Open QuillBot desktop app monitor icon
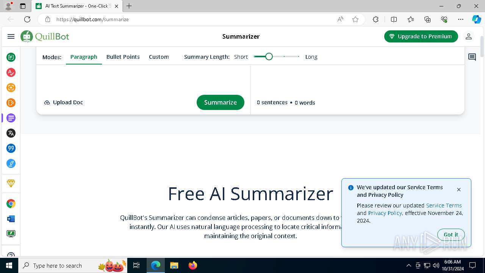 tap(11, 234)
